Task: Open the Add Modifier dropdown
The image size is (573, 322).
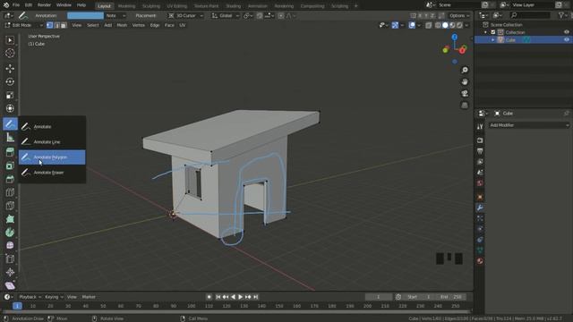Action: (x=529, y=125)
